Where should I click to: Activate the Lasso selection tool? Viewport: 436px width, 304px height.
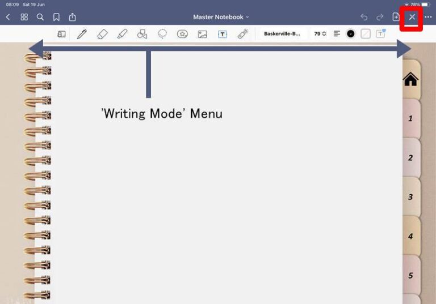(x=162, y=34)
